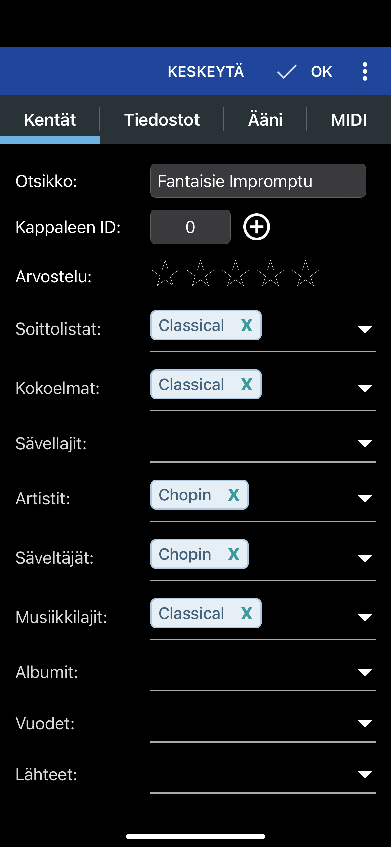Image resolution: width=391 pixels, height=847 pixels.
Task: Open the Ääni tab
Action: (265, 120)
